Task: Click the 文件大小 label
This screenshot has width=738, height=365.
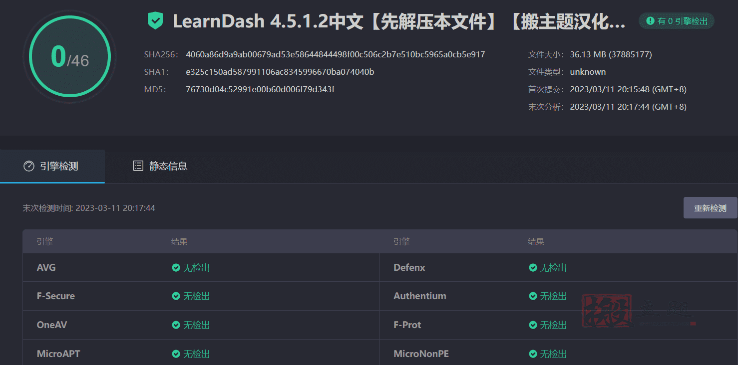Action: tap(546, 54)
